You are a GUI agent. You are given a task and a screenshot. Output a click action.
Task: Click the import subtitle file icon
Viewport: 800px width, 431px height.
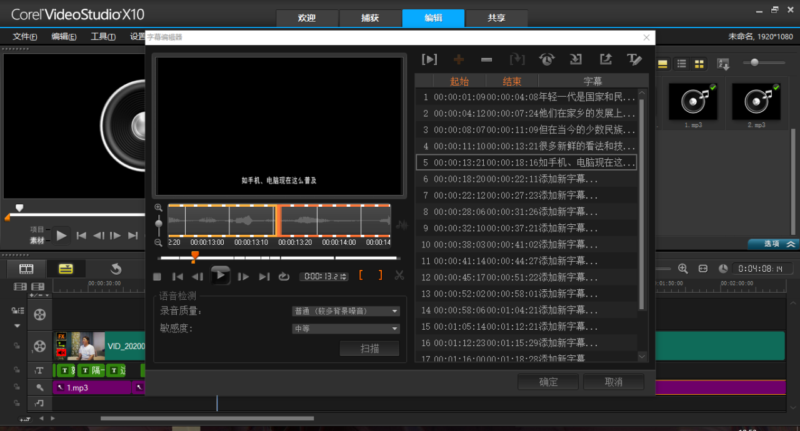click(x=576, y=59)
